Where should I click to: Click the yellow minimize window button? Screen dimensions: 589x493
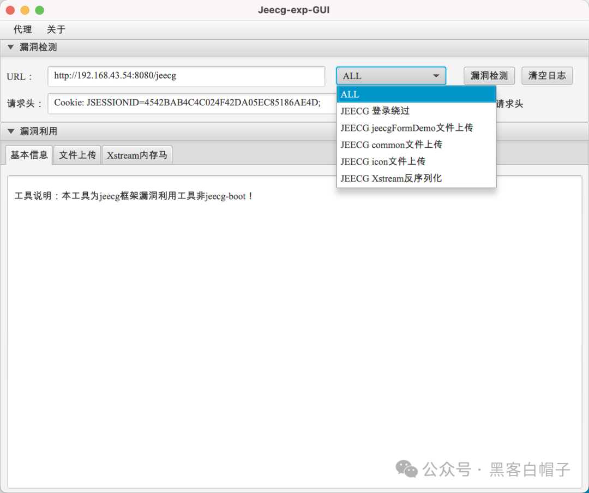25,10
